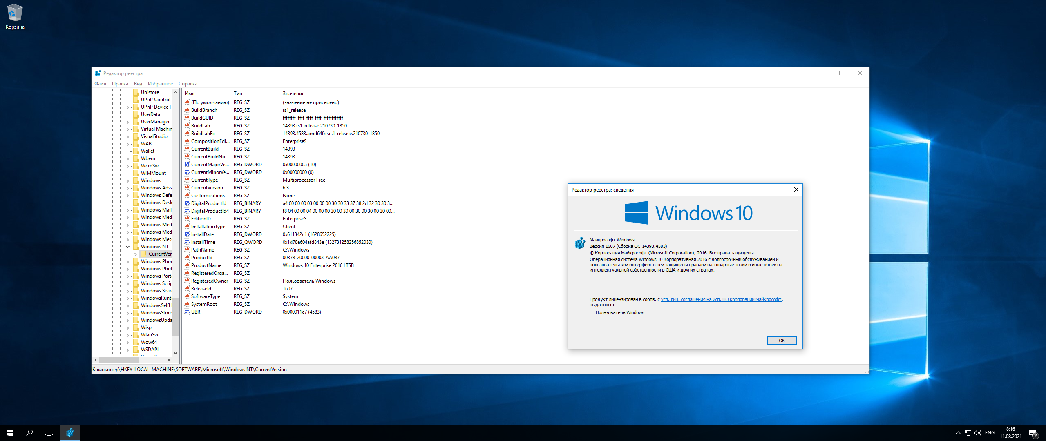This screenshot has width=1046, height=441.
Task: Select the CurrentBuild value row
Action: tap(290, 149)
